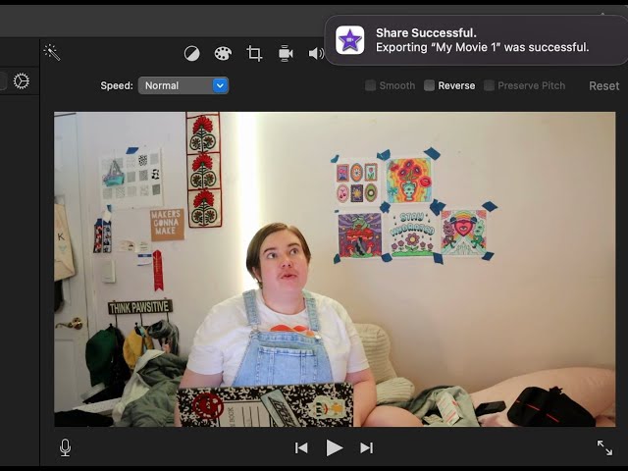
Task: Enter fullscreen playback with the arrows icon
Action: pyautogui.click(x=604, y=447)
